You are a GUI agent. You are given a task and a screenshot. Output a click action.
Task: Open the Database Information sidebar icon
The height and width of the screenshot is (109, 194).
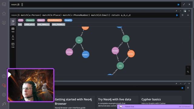point(4,4)
